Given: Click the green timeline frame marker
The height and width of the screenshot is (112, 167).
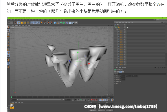Looking at the screenshot, I should [11, 97].
